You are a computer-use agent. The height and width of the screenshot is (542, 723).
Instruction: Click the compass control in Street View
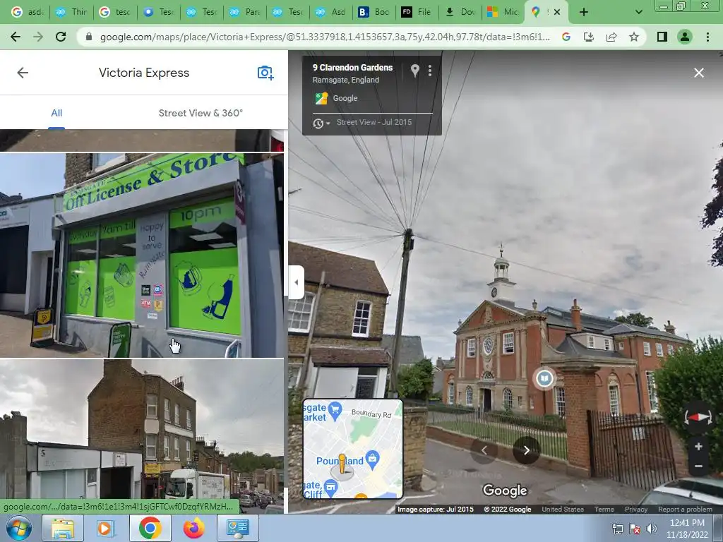(698, 418)
